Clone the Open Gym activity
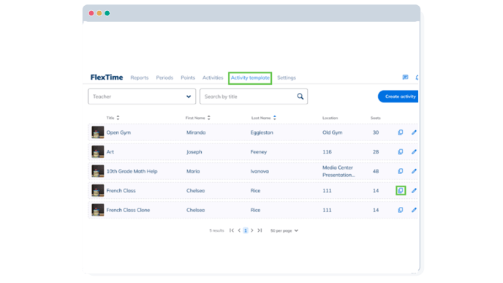The height and width of the screenshot is (283, 503). (x=401, y=132)
